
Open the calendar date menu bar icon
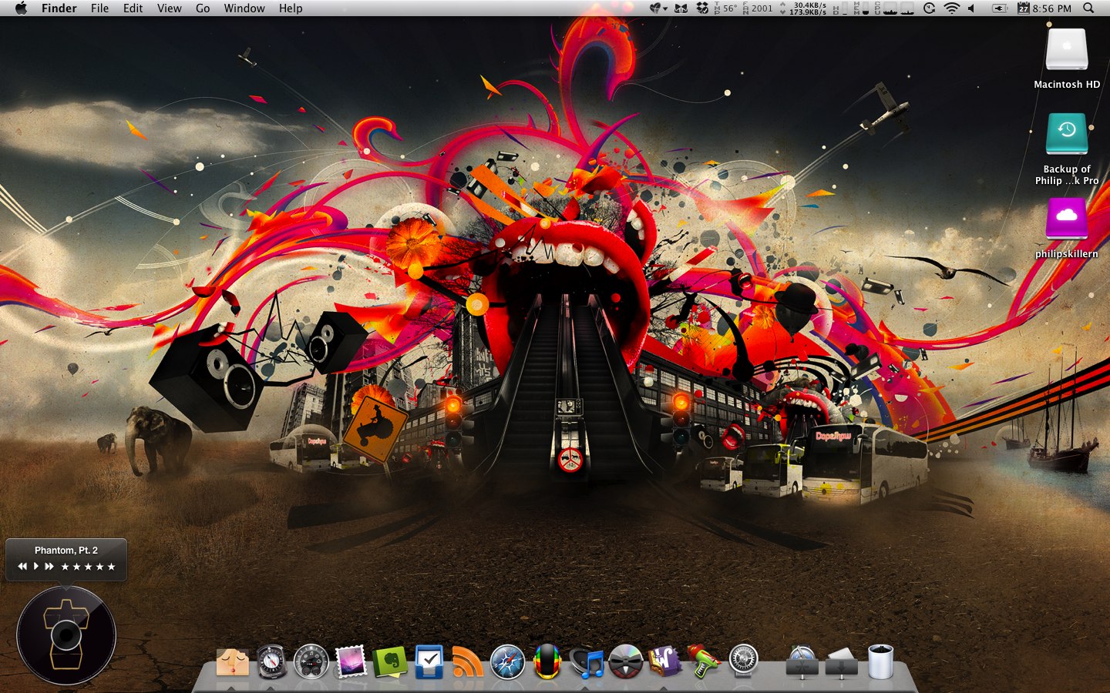1024,8
